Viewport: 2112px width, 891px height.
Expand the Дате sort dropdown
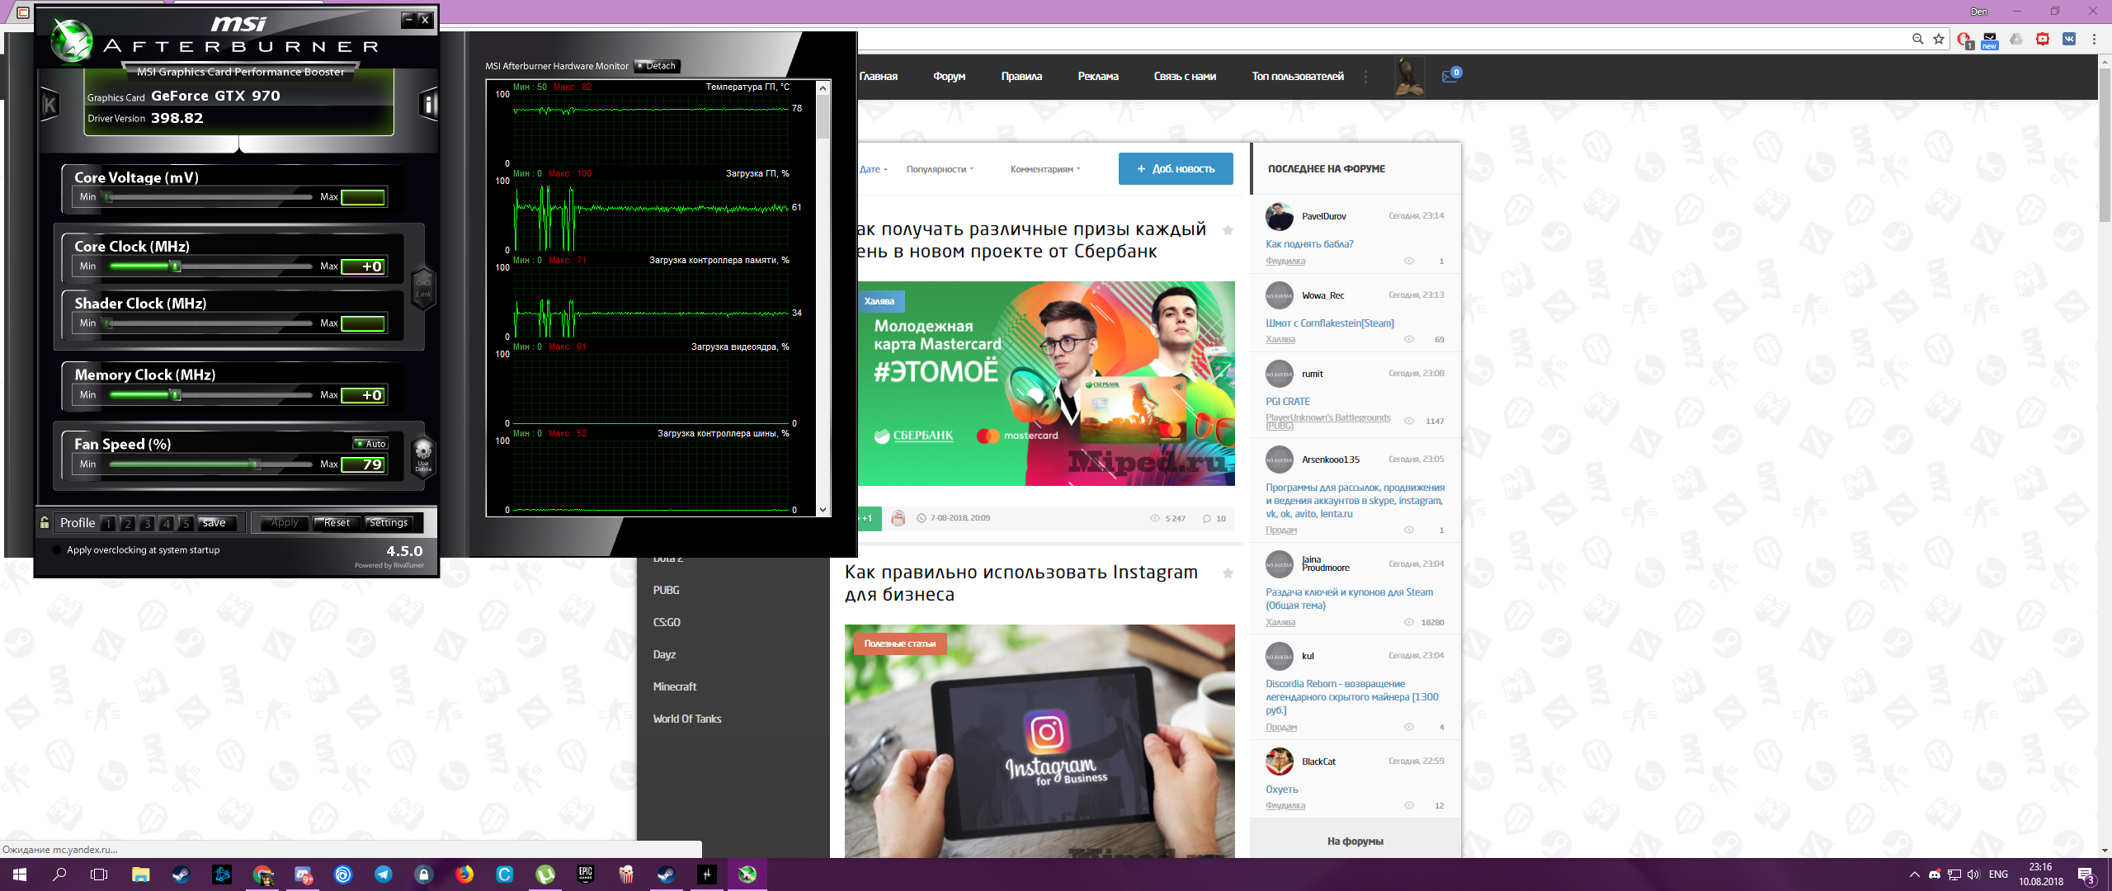(x=873, y=169)
